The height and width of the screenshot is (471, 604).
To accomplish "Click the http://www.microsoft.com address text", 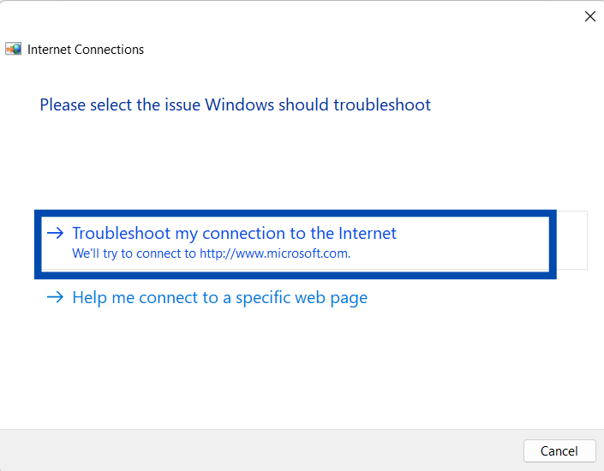I will tap(275, 253).
